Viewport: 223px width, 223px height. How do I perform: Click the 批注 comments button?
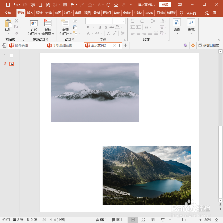pyautogui.click(x=117, y=220)
